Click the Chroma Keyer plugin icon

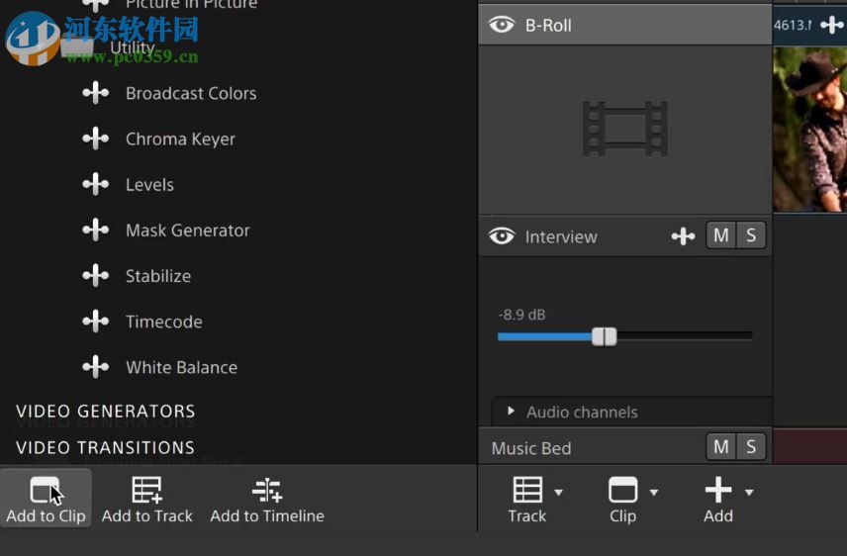96,139
